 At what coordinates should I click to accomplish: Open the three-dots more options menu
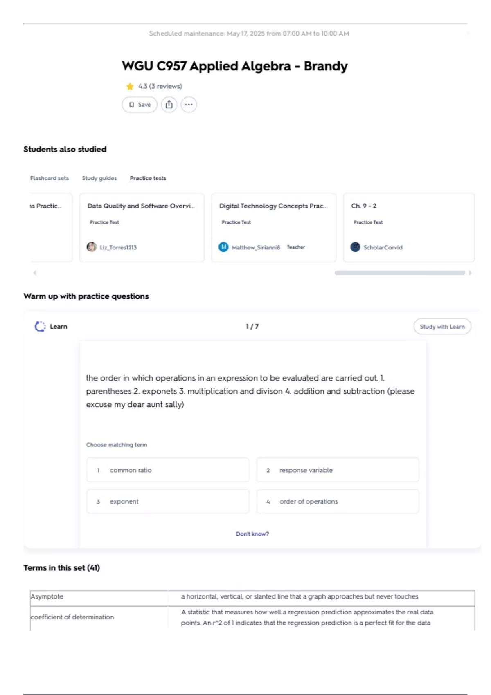click(189, 105)
